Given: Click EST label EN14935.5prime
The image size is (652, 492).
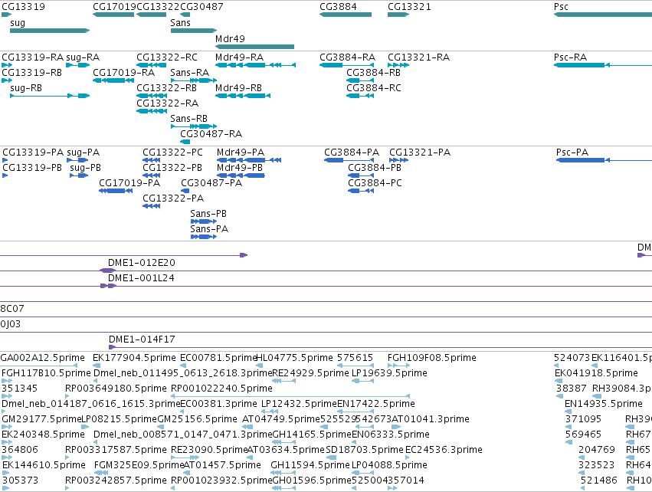Looking at the screenshot, I should [x=604, y=404].
